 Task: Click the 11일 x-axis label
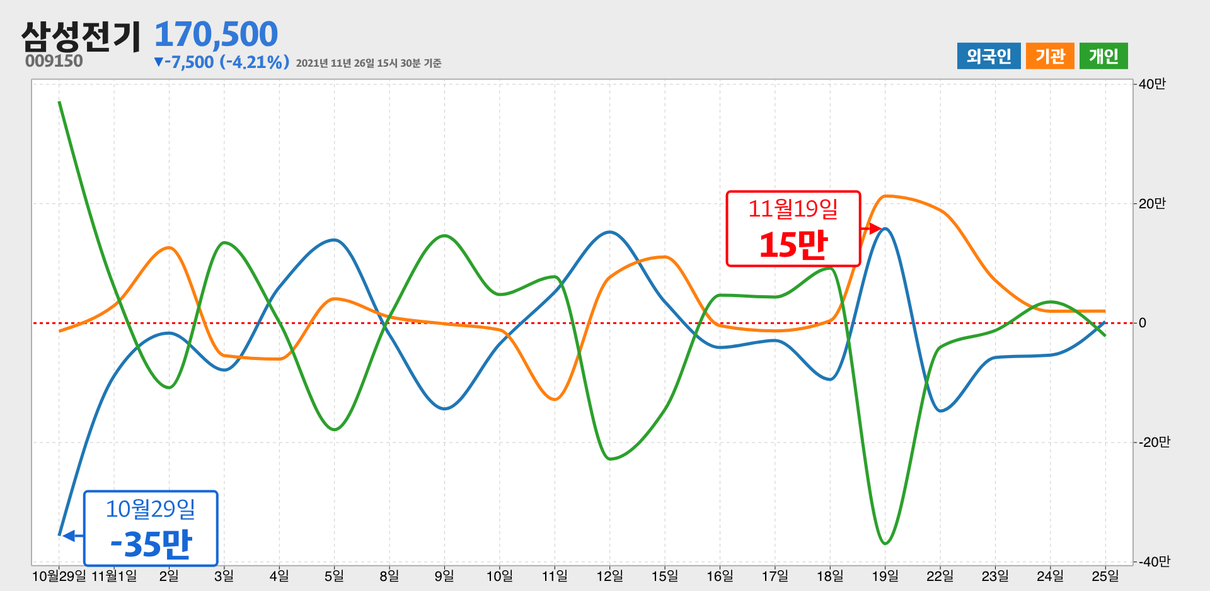tap(555, 576)
